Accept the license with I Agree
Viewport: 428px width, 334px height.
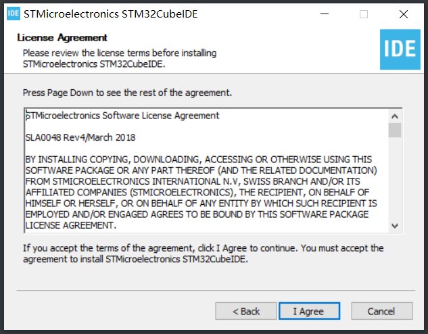[x=309, y=311]
